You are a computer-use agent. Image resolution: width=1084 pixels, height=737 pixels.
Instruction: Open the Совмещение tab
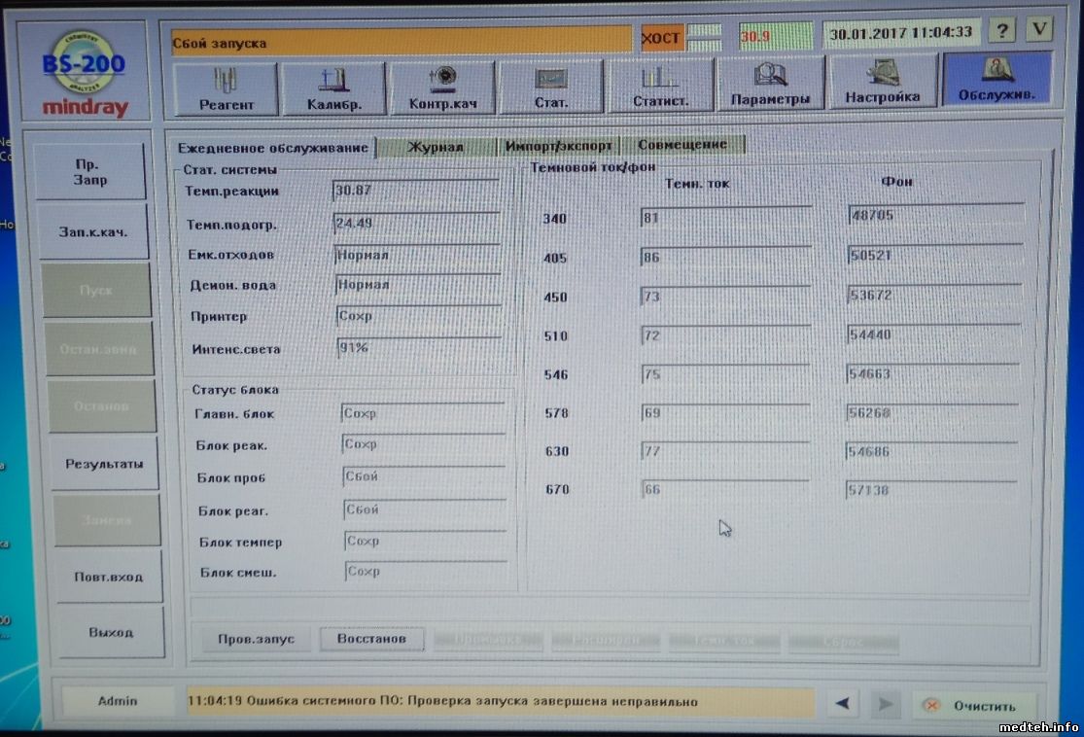(682, 145)
